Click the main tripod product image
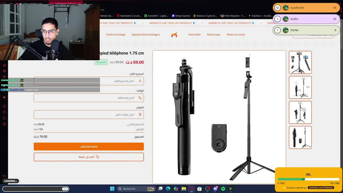Viewport: 343px width, 193px height. [219, 117]
